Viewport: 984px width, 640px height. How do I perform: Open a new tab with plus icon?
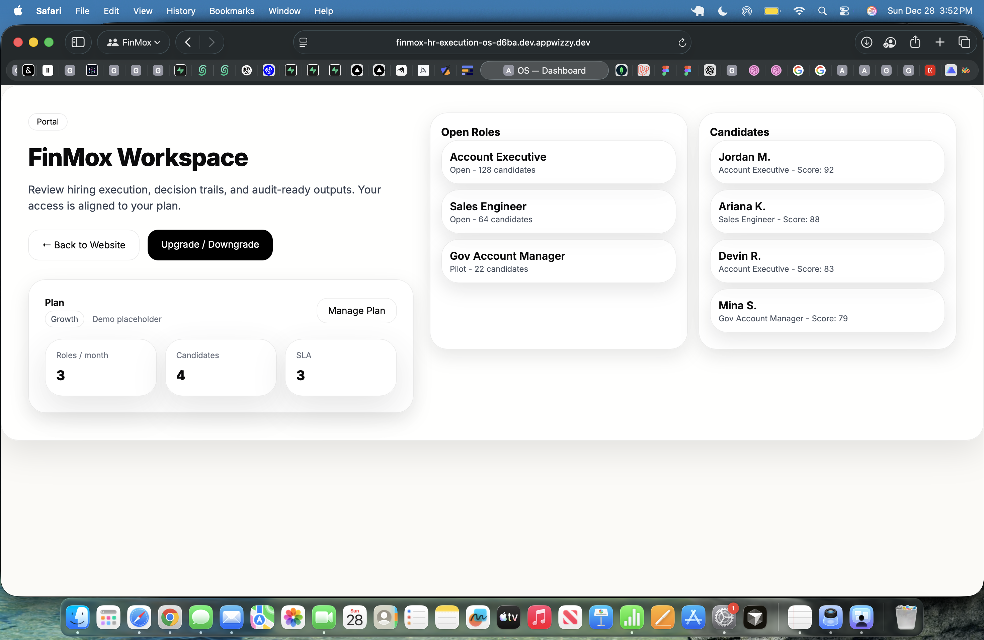click(939, 42)
